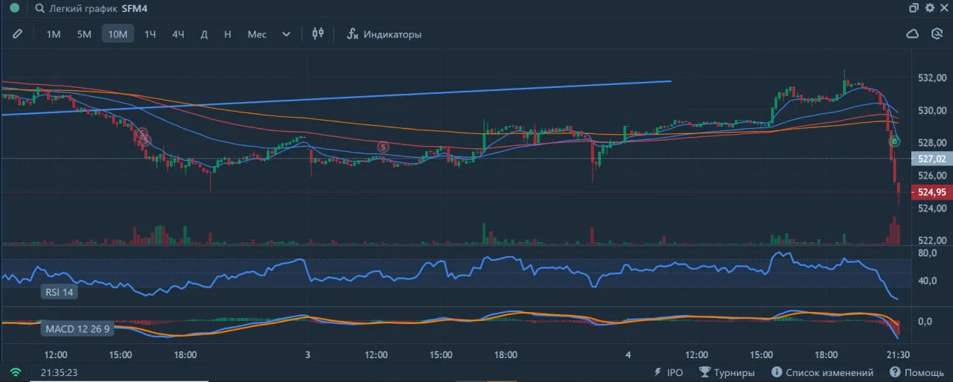Viewport: 953px width, 382px height.
Task: Click the info changelog icon
Action: coord(777,372)
